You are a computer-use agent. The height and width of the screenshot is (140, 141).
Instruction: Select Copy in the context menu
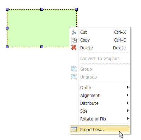[x=100, y=40]
